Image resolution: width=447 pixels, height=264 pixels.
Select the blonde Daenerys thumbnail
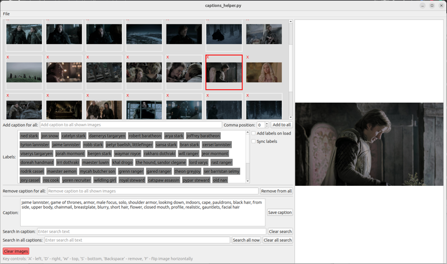click(264, 73)
